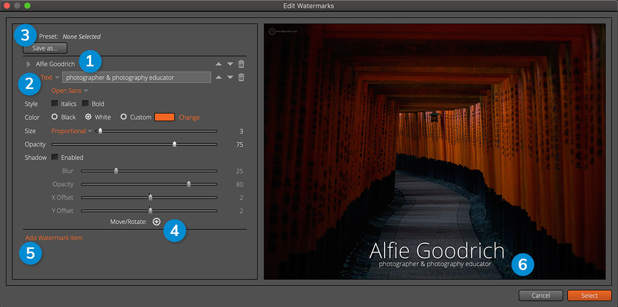The width and height of the screenshot is (618, 307).
Task: Open the Proportional size dropdown
Action: pos(72,131)
